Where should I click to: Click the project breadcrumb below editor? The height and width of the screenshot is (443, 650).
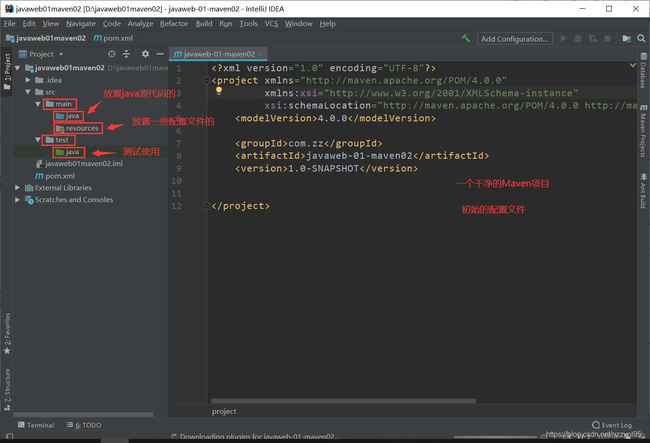pos(224,411)
